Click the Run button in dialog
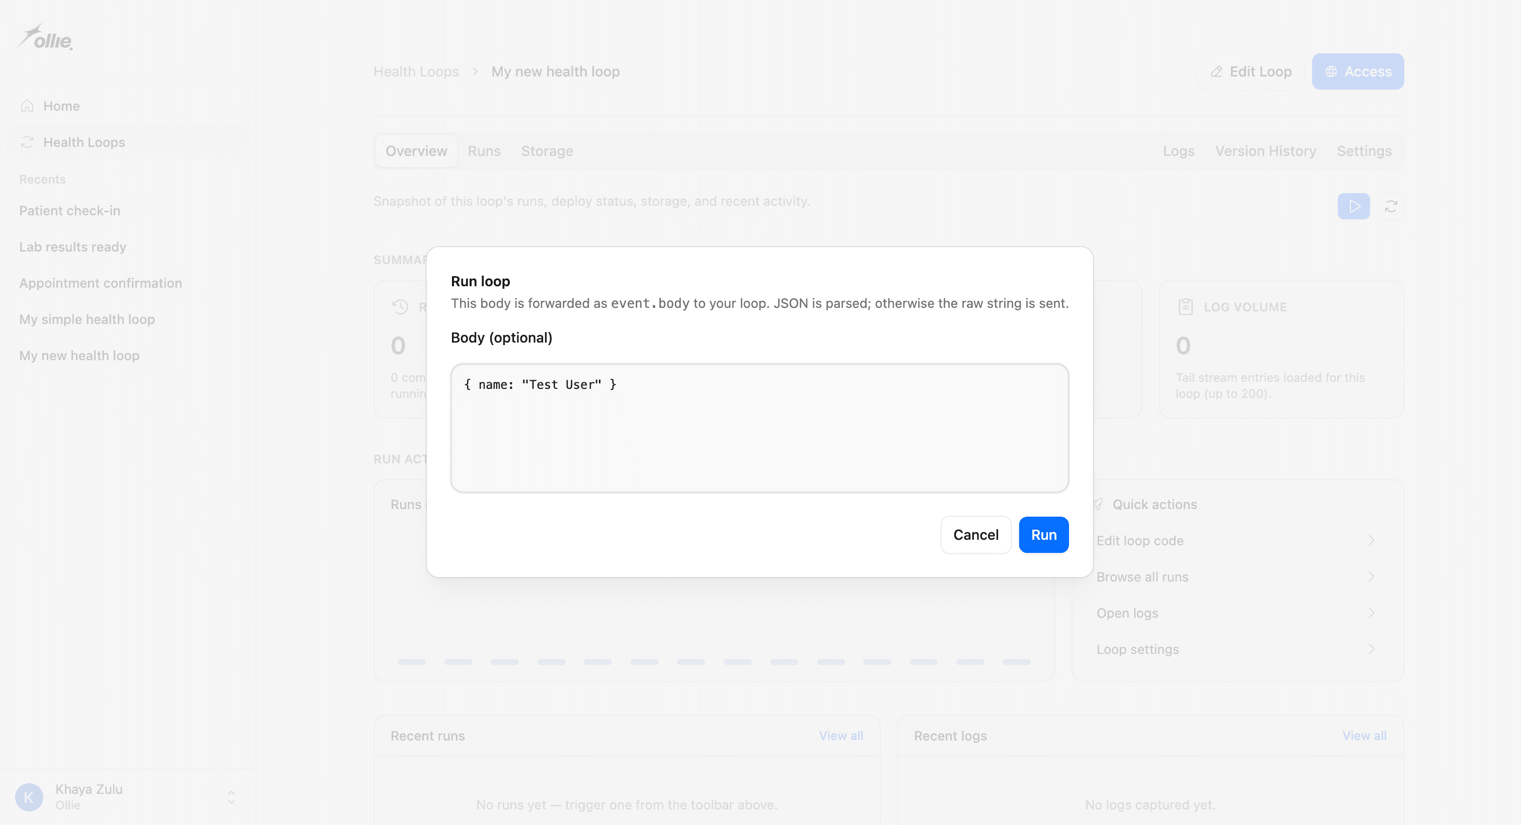 coord(1043,535)
